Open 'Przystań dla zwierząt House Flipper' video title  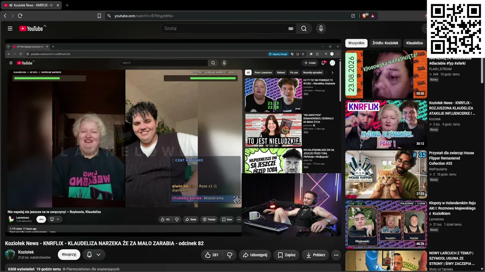point(452,158)
